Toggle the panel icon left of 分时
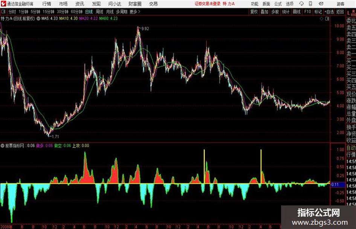This screenshot has height=229, width=356. (x=3, y=12)
